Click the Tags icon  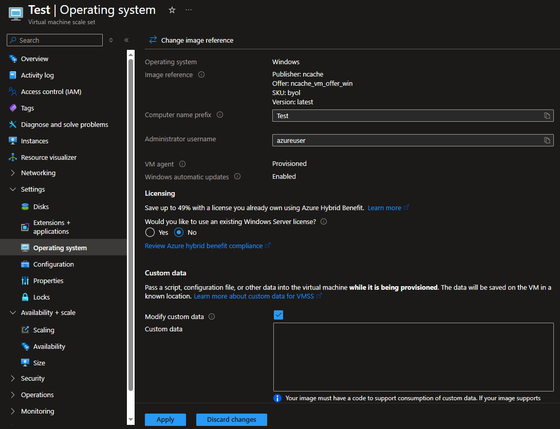[13, 108]
